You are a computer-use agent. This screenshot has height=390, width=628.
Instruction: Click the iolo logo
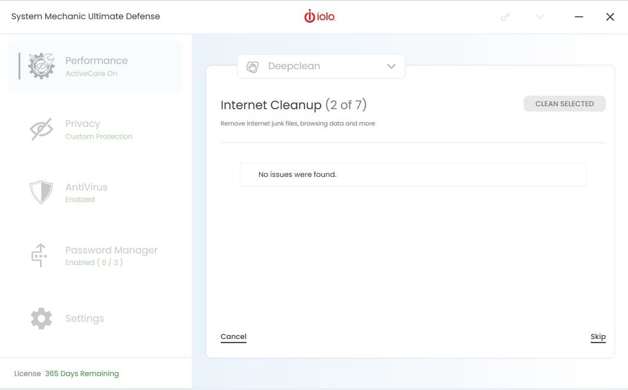point(320,17)
